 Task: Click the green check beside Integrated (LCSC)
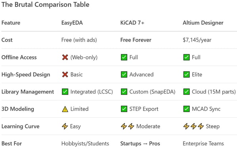point(65,92)
